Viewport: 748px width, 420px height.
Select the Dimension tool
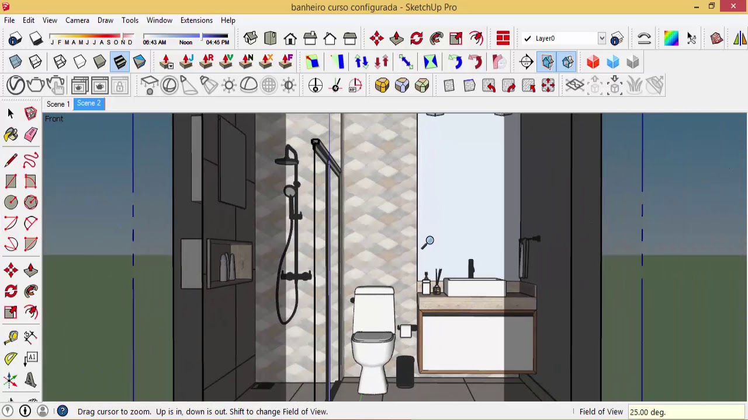31,337
